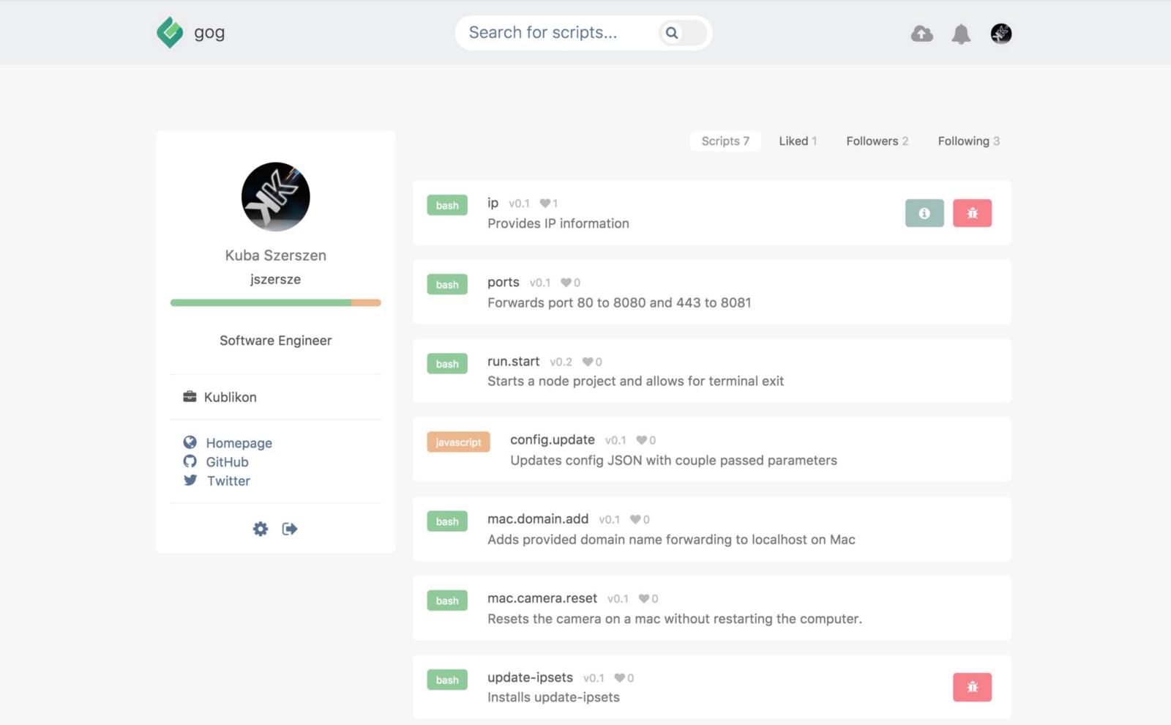This screenshot has width=1171, height=725.
Task: Switch to the Scripts tab
Action: click(725, 141)
